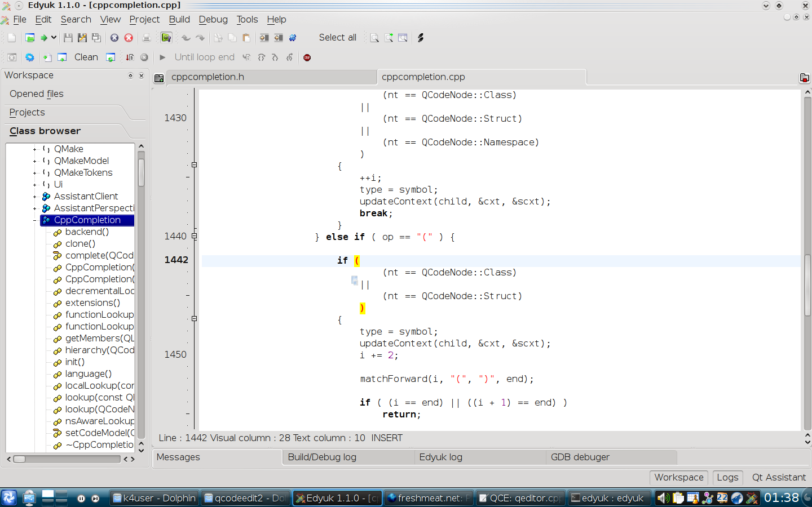
Task: Toggle the Qt Assistant dock button
Action: pyautogui.click(x=779, y=478)
